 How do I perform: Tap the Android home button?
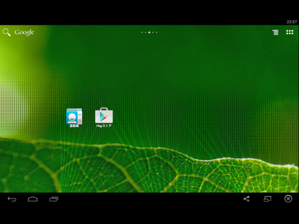32,199
